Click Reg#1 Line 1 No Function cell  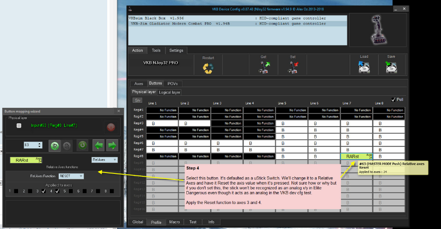point(162,110)
